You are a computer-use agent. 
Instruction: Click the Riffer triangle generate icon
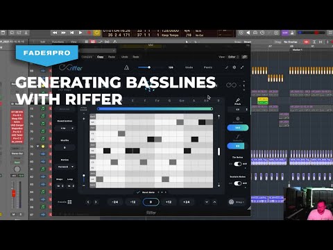(126, 67)
